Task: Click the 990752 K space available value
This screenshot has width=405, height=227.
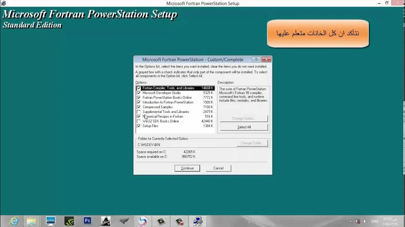Action: (x=189, y=157)
